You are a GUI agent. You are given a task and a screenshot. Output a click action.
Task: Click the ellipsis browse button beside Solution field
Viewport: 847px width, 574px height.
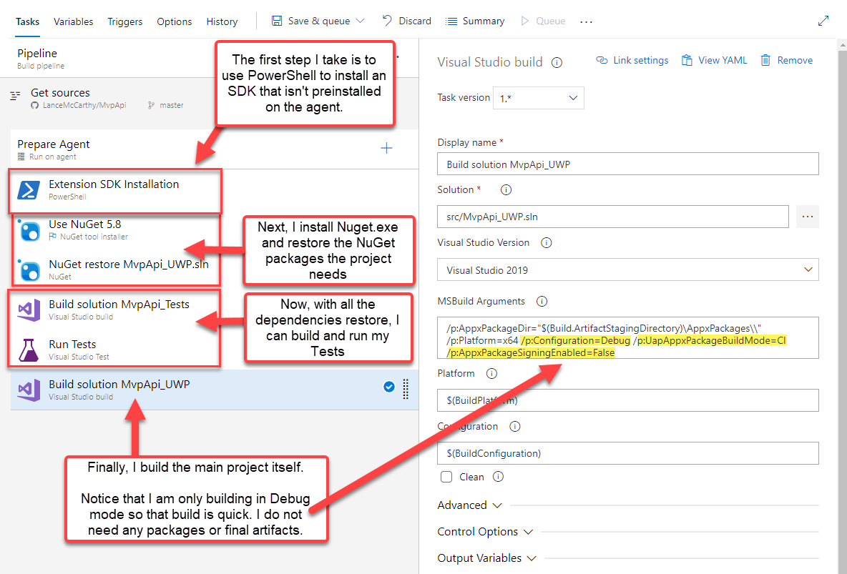pyautogui.click(x=808, y=217)
